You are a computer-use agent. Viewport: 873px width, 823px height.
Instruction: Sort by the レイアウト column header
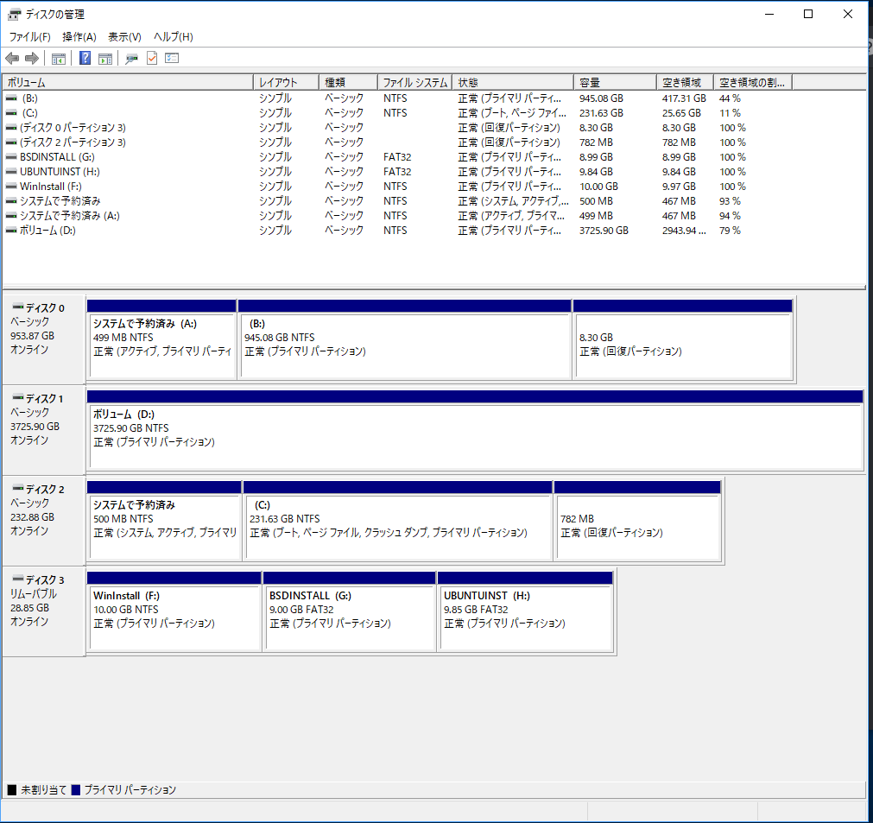click(x=286, y=82)
